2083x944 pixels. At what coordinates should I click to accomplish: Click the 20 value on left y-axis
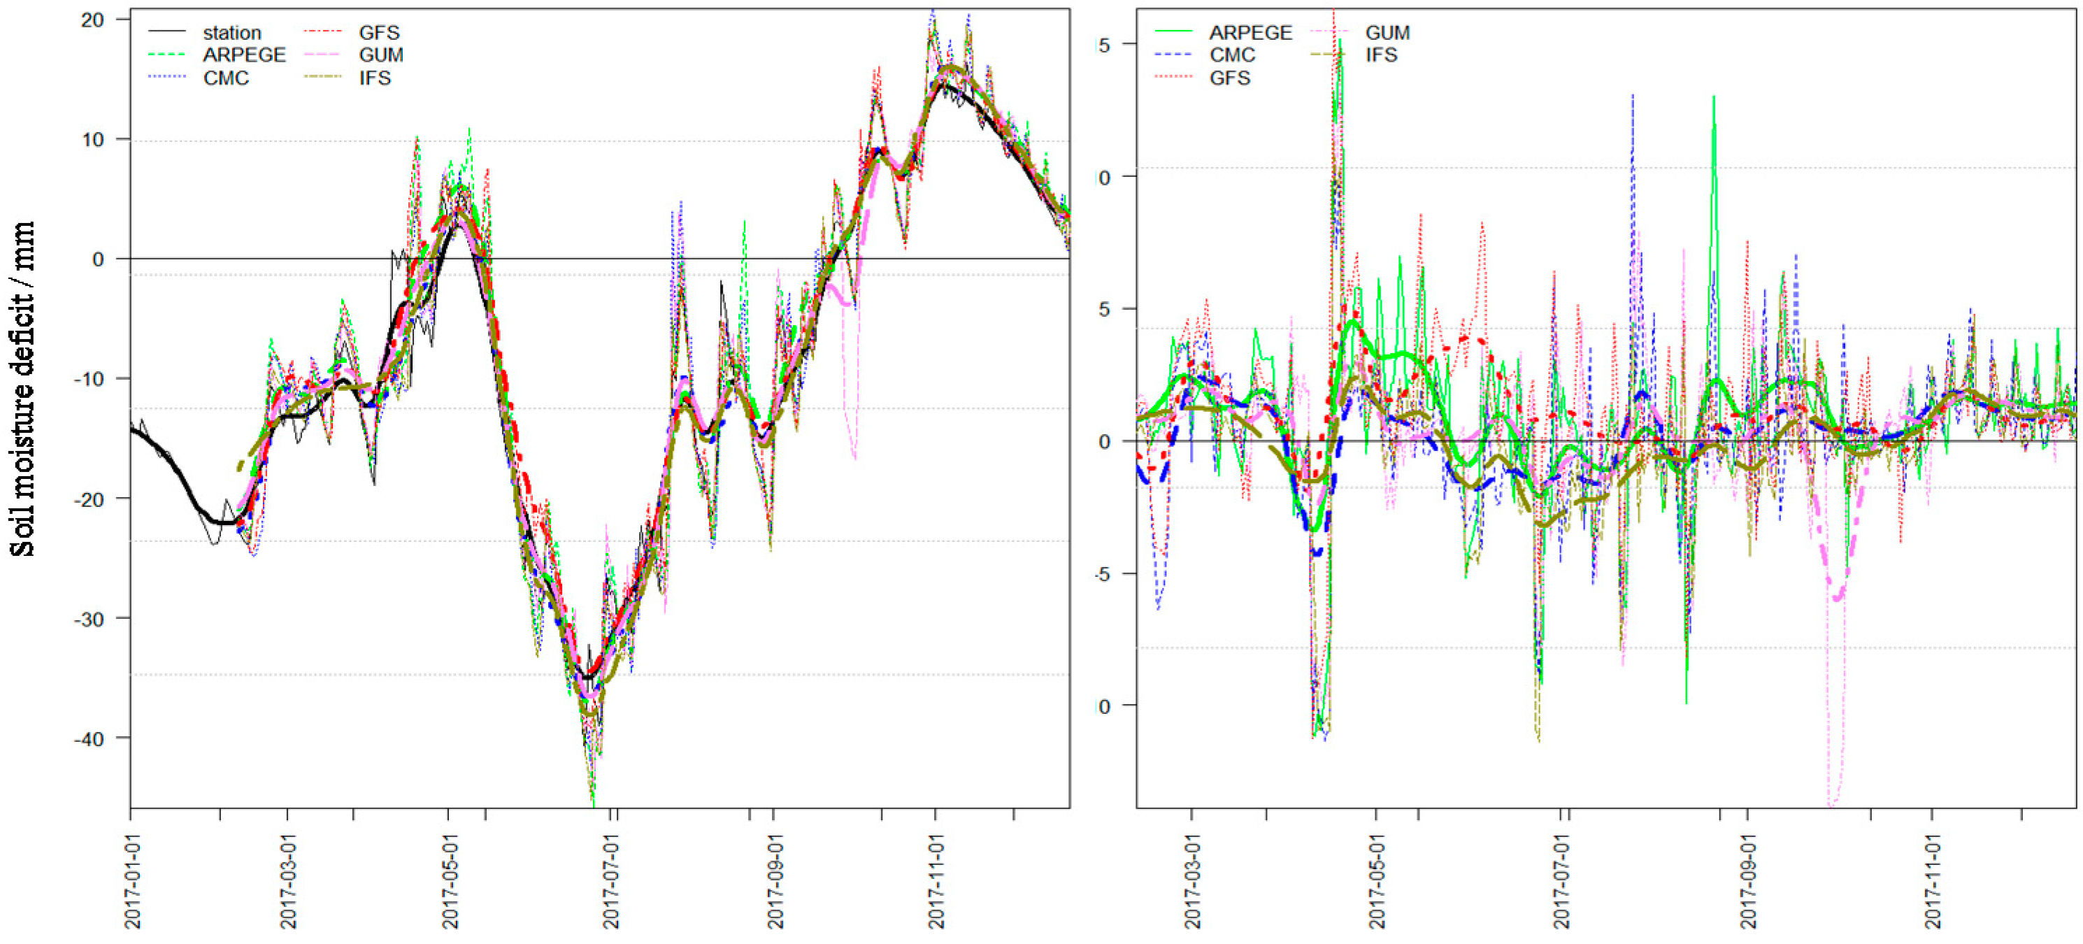93,20
